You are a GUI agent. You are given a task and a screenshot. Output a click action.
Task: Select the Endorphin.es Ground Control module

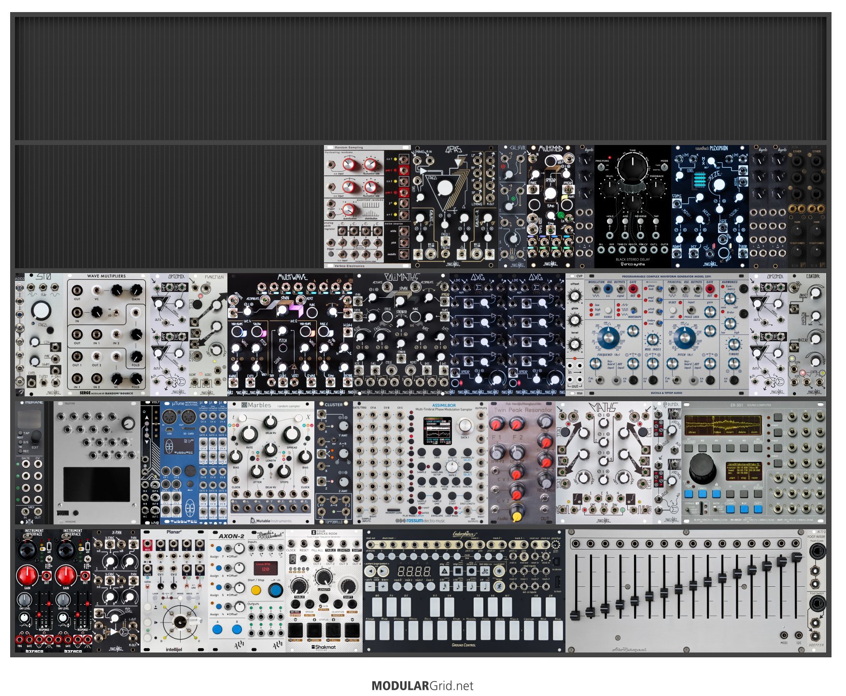tap(464, 591)
